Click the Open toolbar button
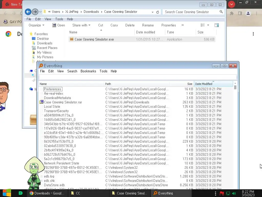 coord(59,25)
